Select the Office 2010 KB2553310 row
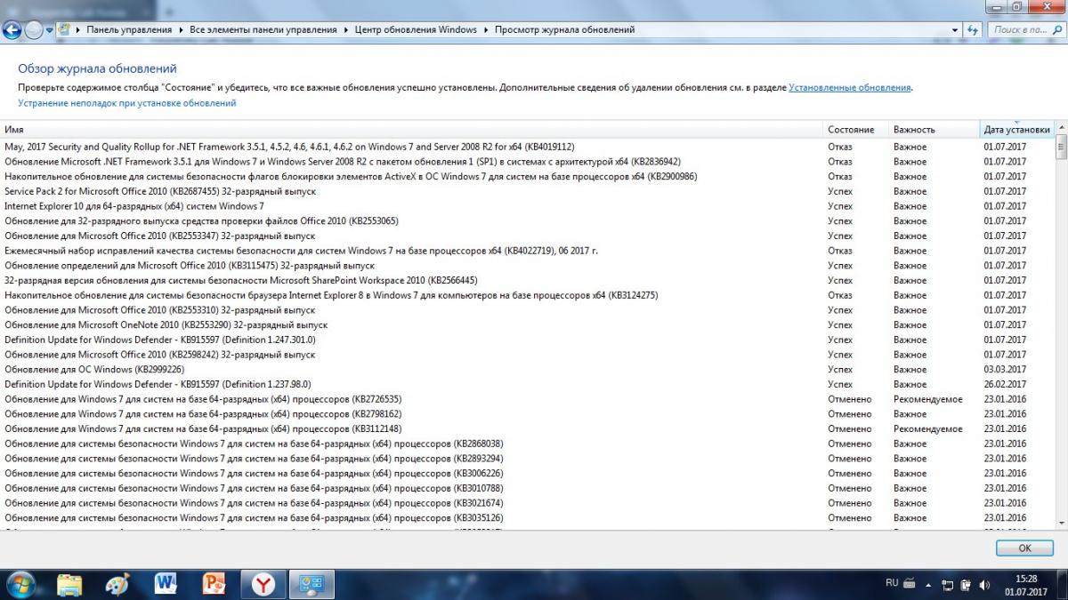 point(528,310)
